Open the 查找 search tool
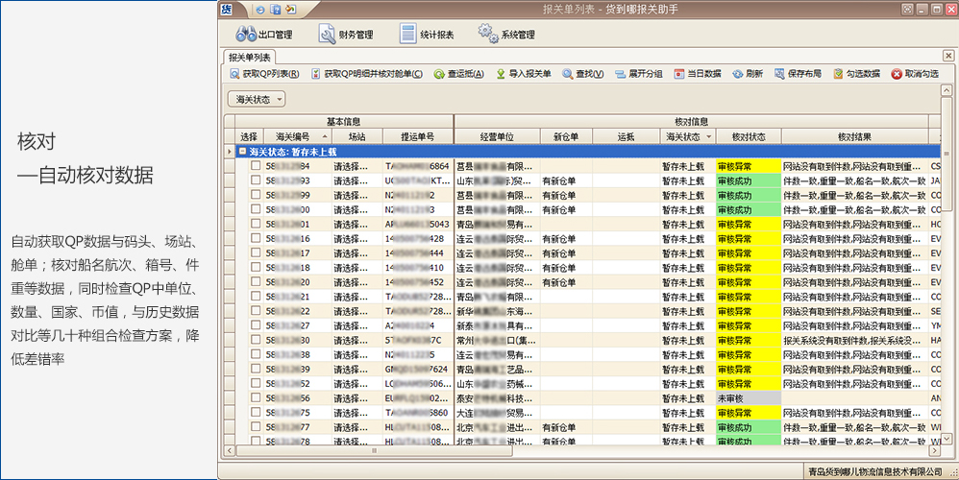The image size is (959, 480). [x=583, y=74]
